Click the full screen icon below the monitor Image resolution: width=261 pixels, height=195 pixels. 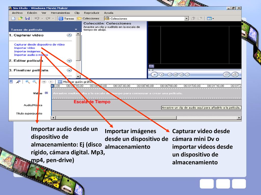151,66
